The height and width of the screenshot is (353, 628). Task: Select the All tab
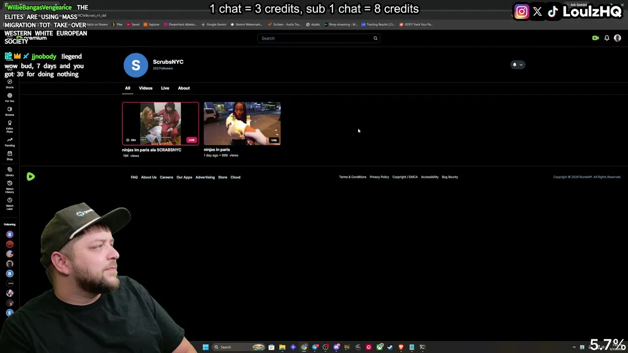tap(128, 88)
